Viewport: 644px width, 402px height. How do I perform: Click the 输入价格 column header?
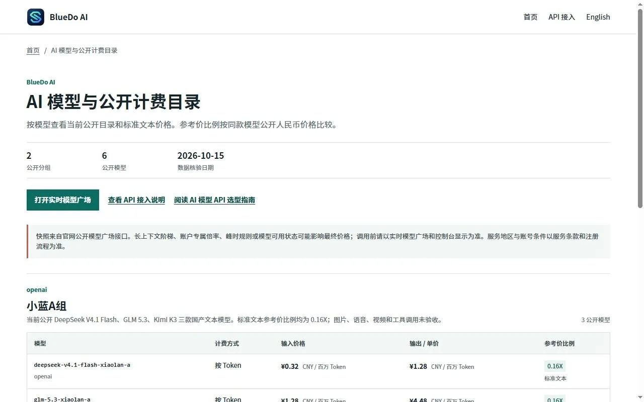[x=293, y=344]
